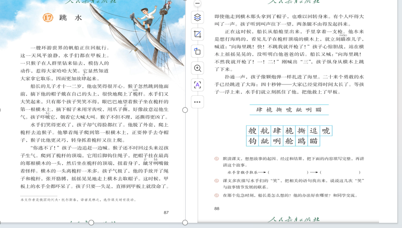This screenshot has height=228, width=402.
Task: Click the first exercise question bullet
Action: [x=216, y=159]
